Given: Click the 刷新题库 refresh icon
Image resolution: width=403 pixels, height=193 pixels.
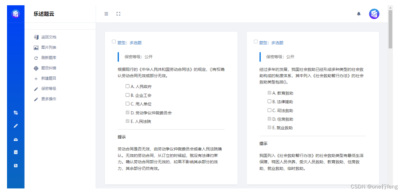Looking at the screenshot, I should [36, 58].
